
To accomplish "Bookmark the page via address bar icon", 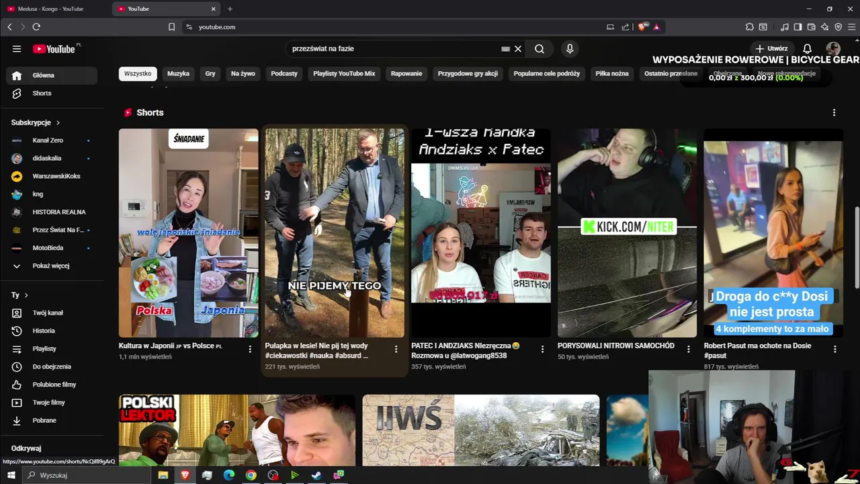I will coord(171,27).
